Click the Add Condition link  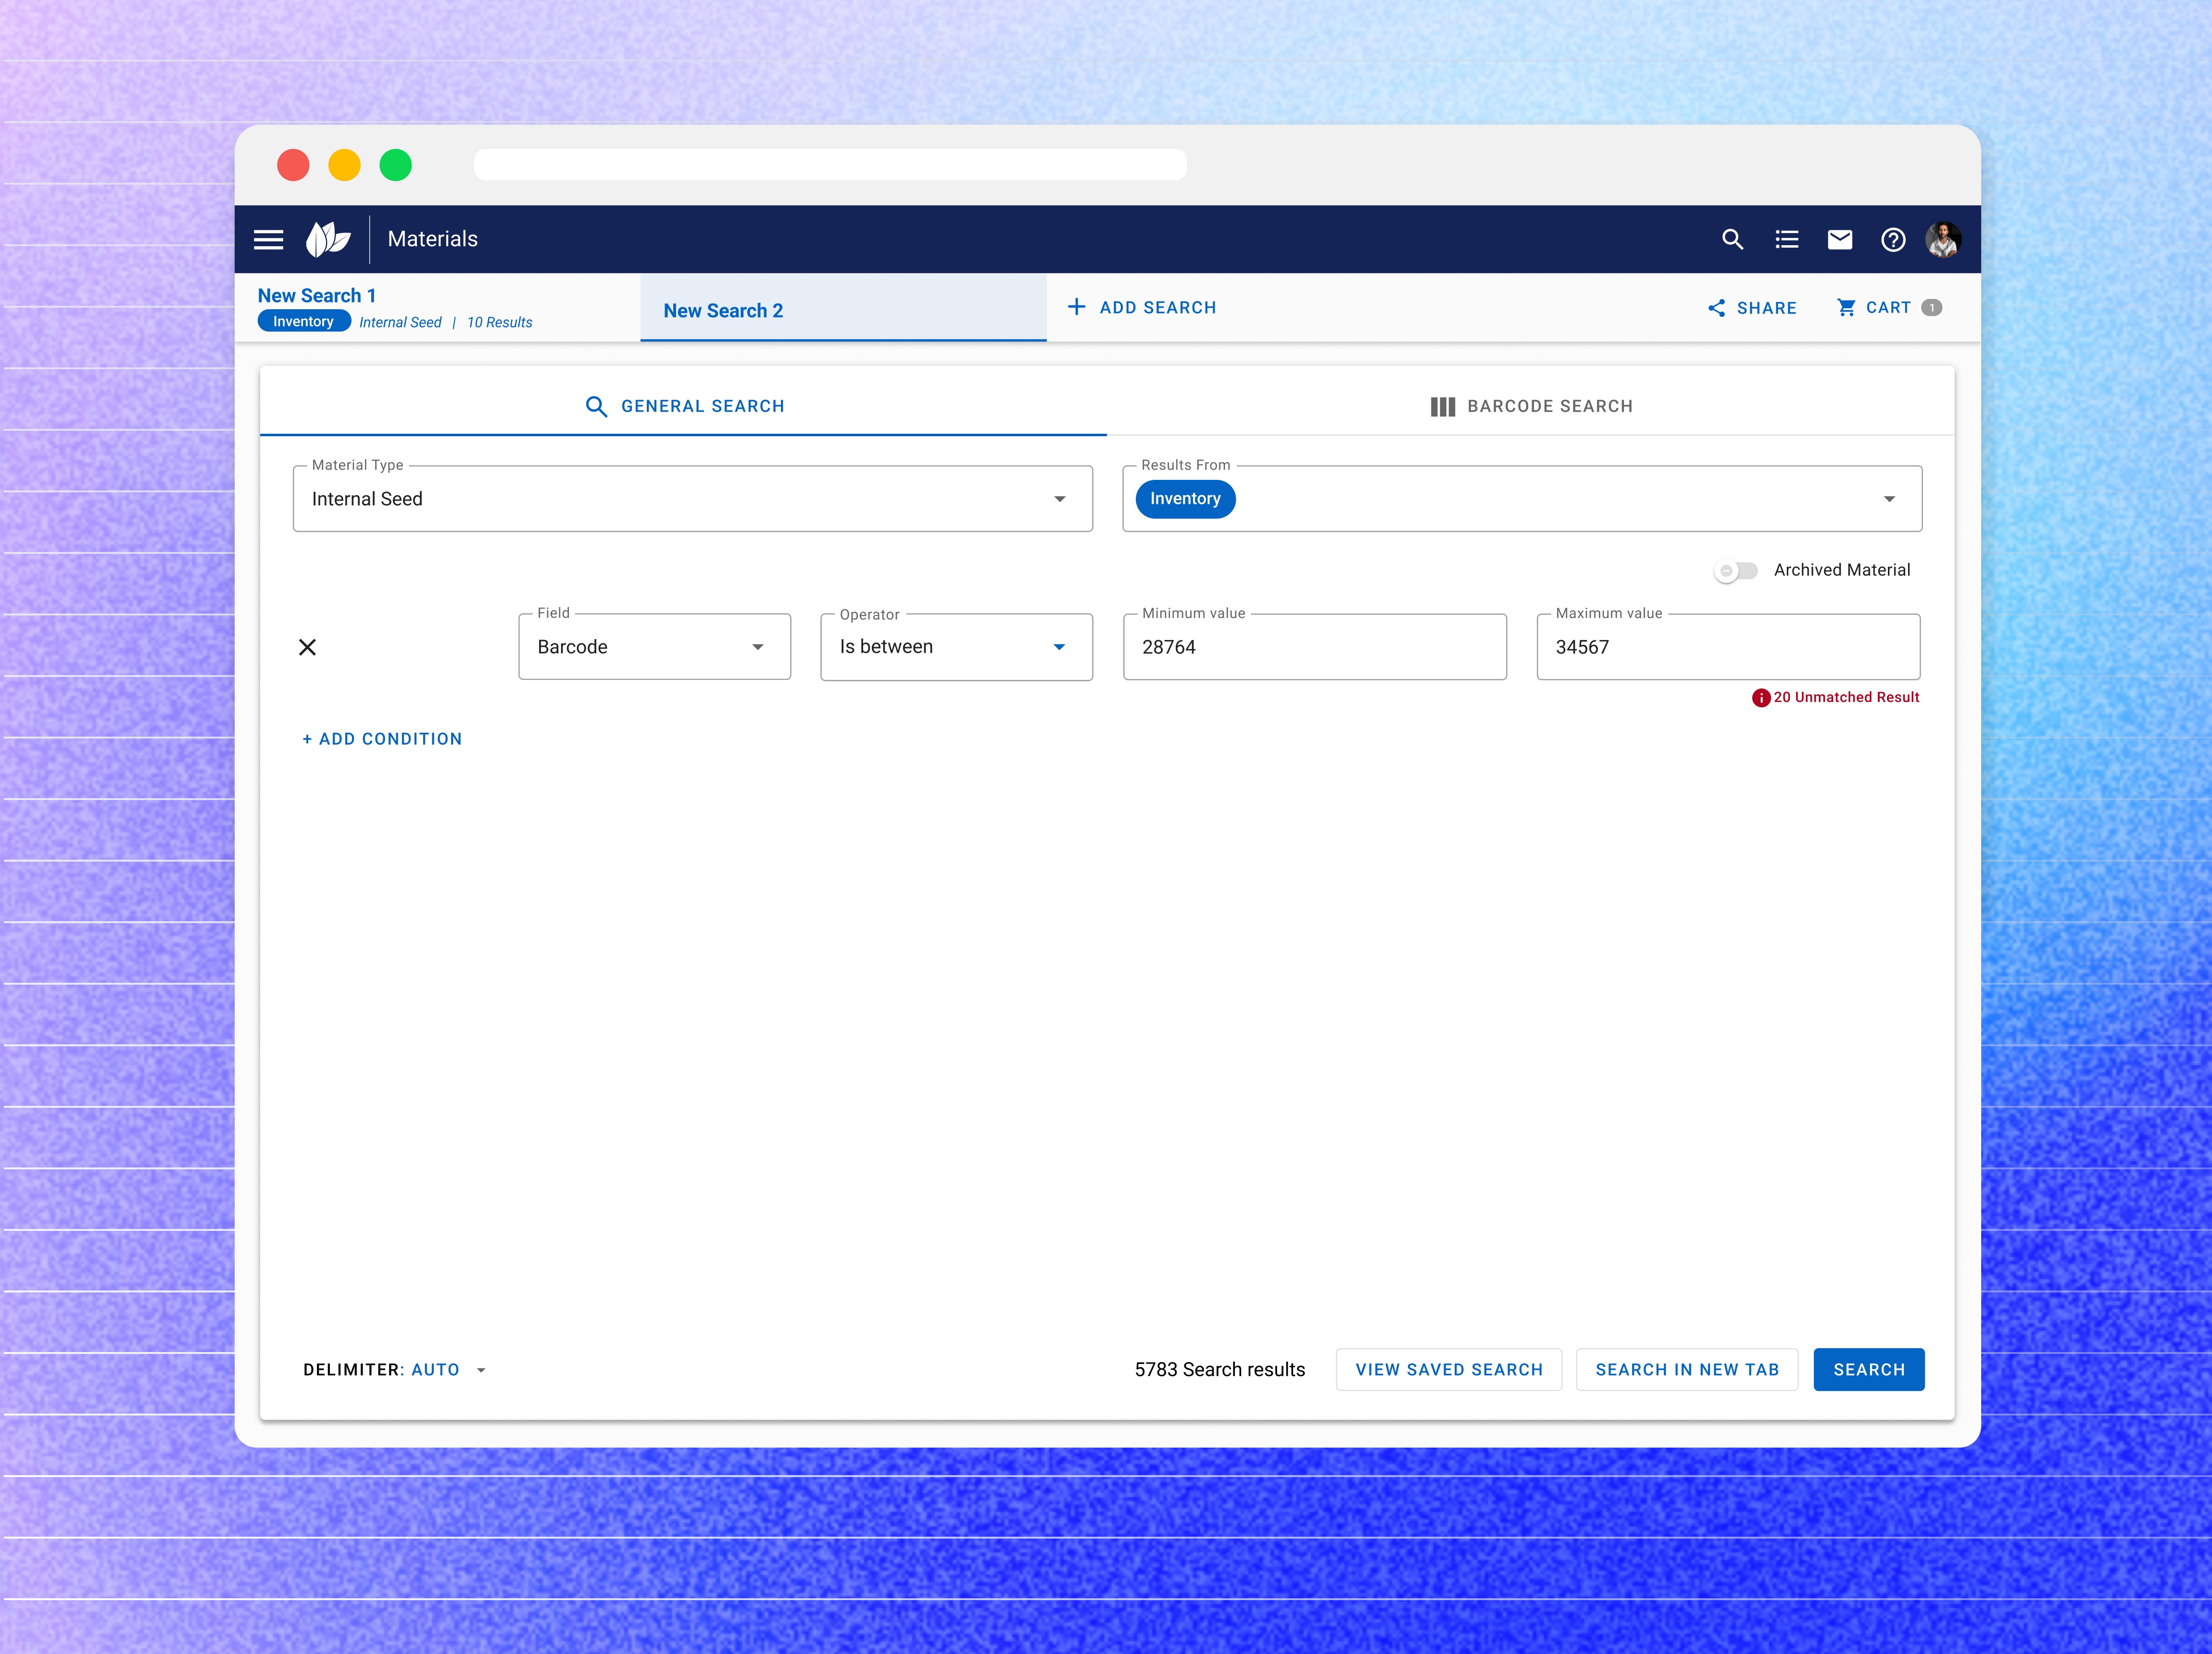[382, 739]
